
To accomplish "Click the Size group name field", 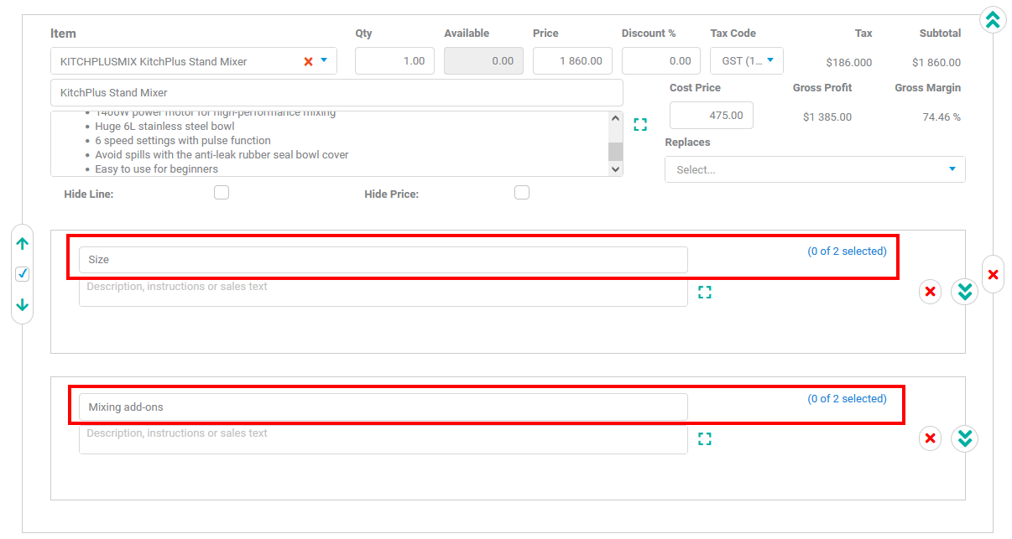I will click(383, 260).
